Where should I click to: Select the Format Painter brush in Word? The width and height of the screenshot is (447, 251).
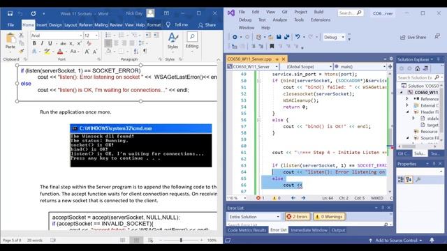[21, 51]
